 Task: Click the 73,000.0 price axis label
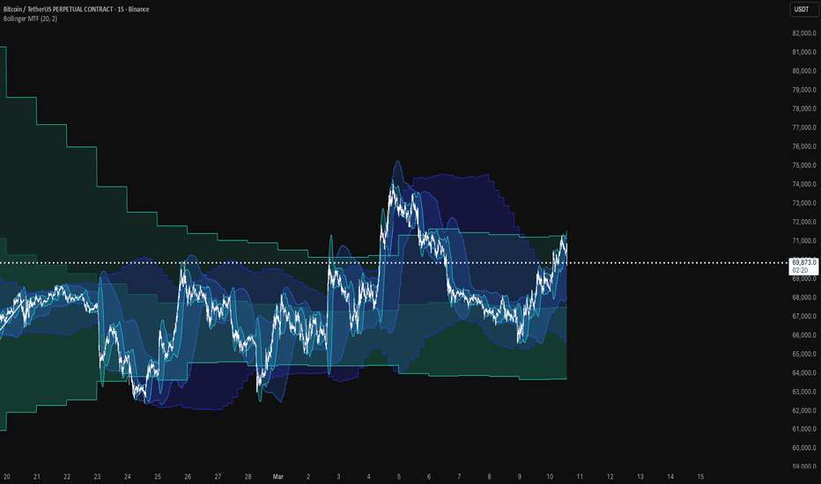(803, 202)
